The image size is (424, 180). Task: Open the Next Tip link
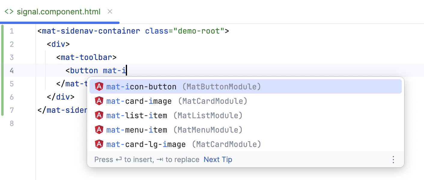218,159
